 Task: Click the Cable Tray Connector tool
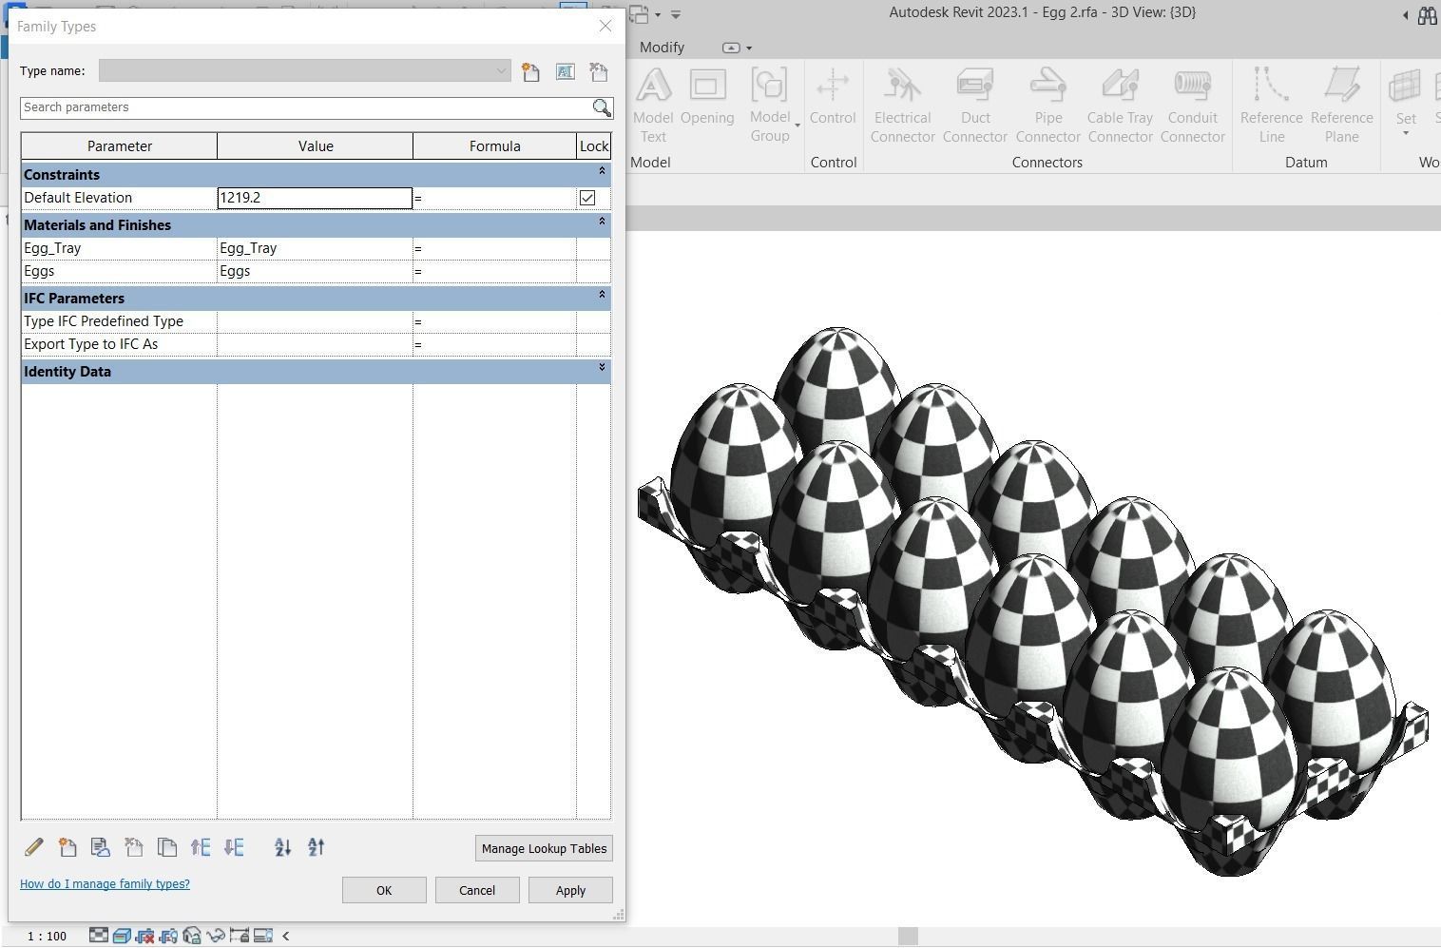click(x=1121, y=106)
